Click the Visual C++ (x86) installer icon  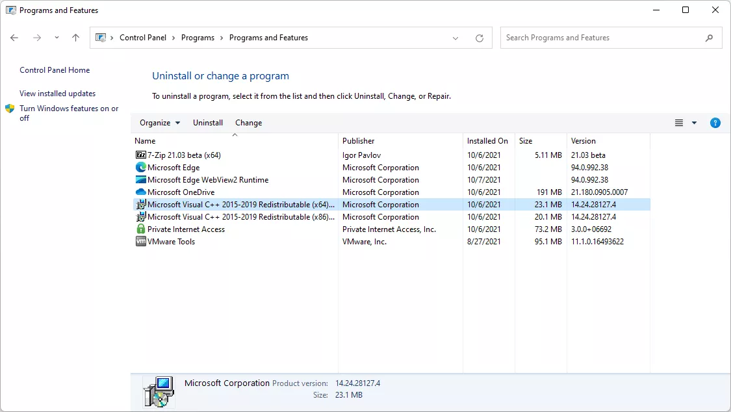pos(141,216)
